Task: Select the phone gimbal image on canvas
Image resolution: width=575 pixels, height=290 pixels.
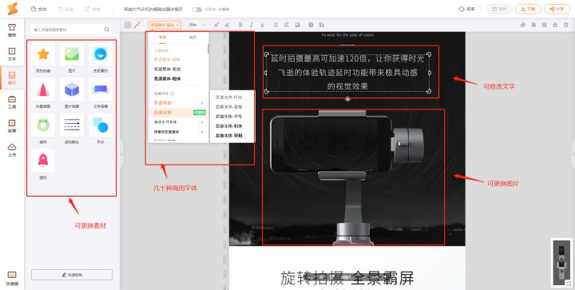Action: click(347, 177)
